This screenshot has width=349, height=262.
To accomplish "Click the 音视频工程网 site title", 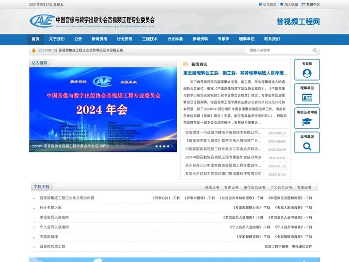I will coord(298,22).
